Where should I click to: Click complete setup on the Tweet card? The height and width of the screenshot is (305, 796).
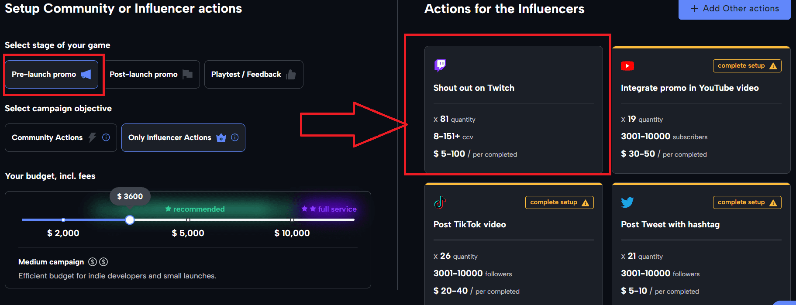tap(747, 202)
